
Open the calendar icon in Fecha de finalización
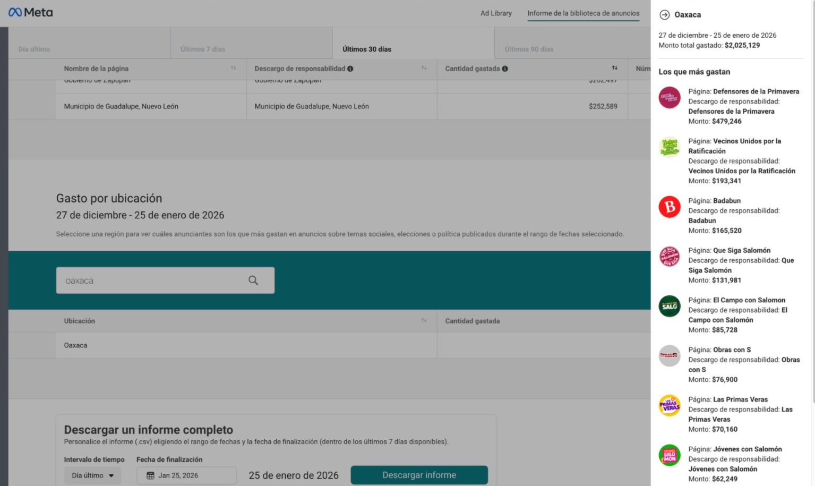tap(150, 475)
